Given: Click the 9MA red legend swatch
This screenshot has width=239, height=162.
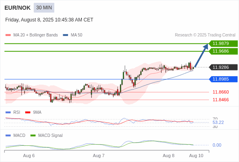Looking at the screenshot, I should (28, 113).
